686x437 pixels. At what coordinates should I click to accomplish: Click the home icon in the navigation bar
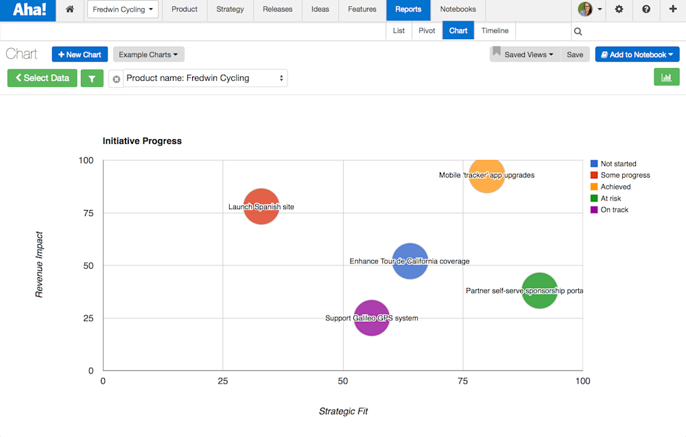pyautogui.click(x=68, y=10)
